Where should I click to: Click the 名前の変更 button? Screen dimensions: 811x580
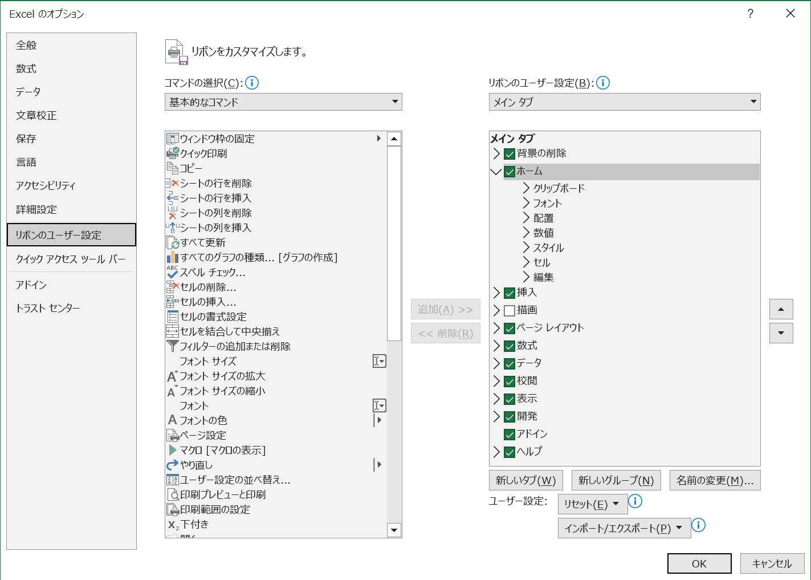click(x=715, y=480)
